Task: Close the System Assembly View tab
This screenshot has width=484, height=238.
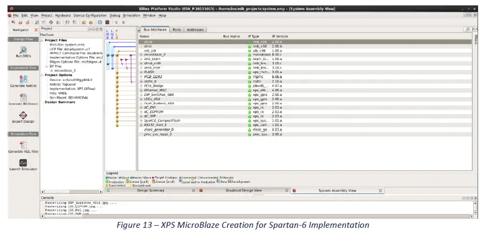Action: tap(381, 191)
